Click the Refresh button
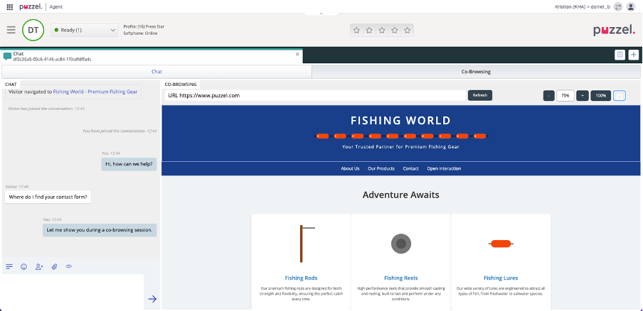The width and height of the screenshot is (643, 311). tap(479, 95)
